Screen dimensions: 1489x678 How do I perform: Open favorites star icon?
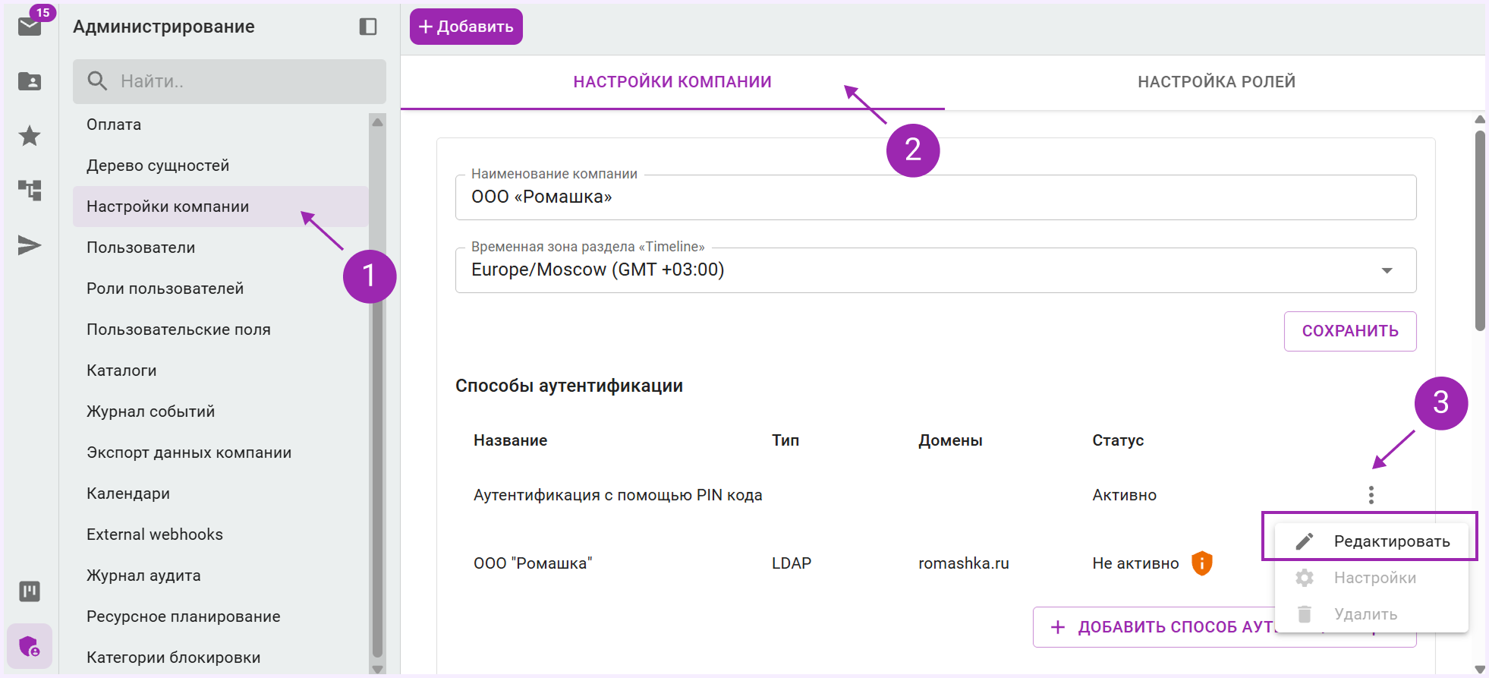30,136
